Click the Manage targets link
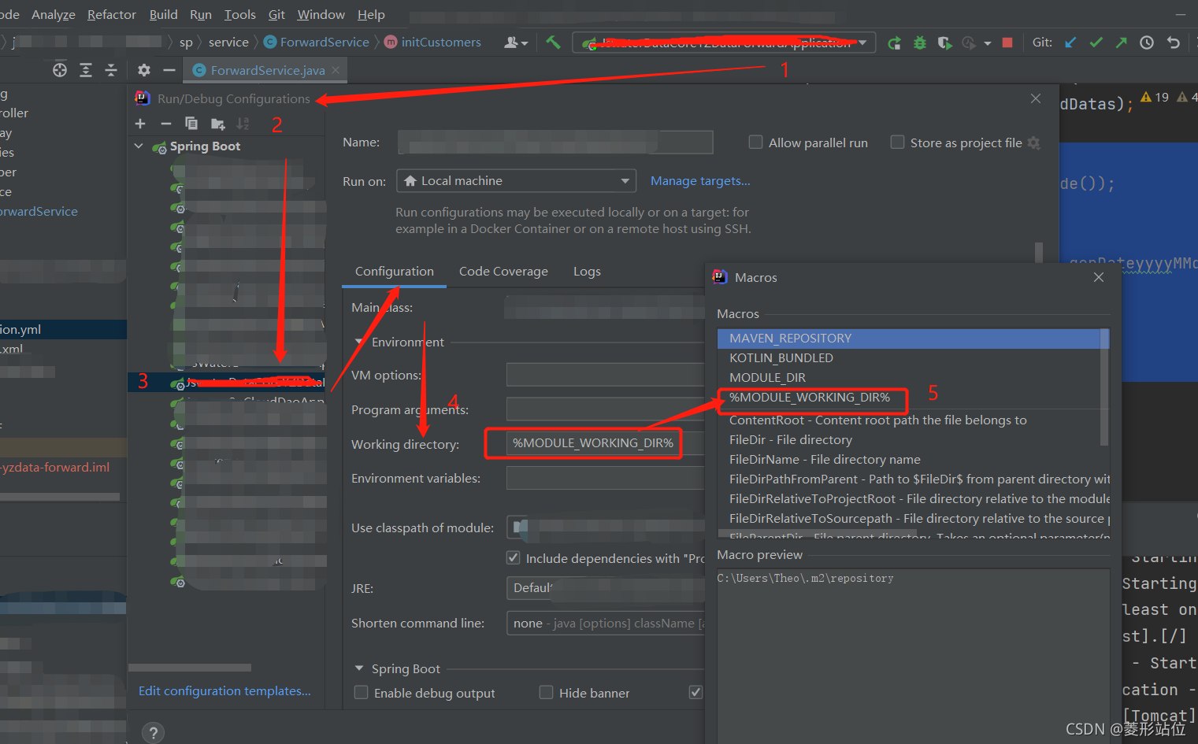Viewport: 1198px width, 744px height. pos(700,181)
